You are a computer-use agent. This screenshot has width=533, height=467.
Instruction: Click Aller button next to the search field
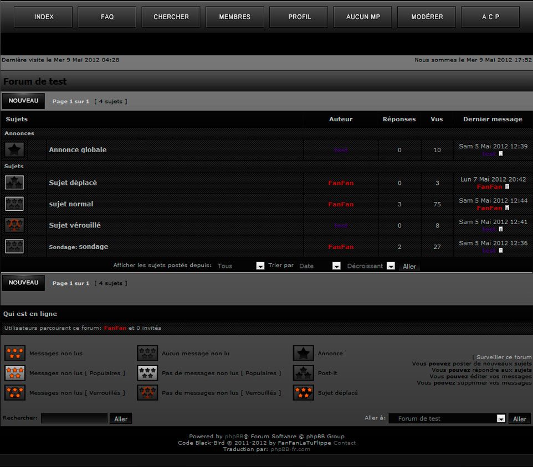tap(121, 419)
